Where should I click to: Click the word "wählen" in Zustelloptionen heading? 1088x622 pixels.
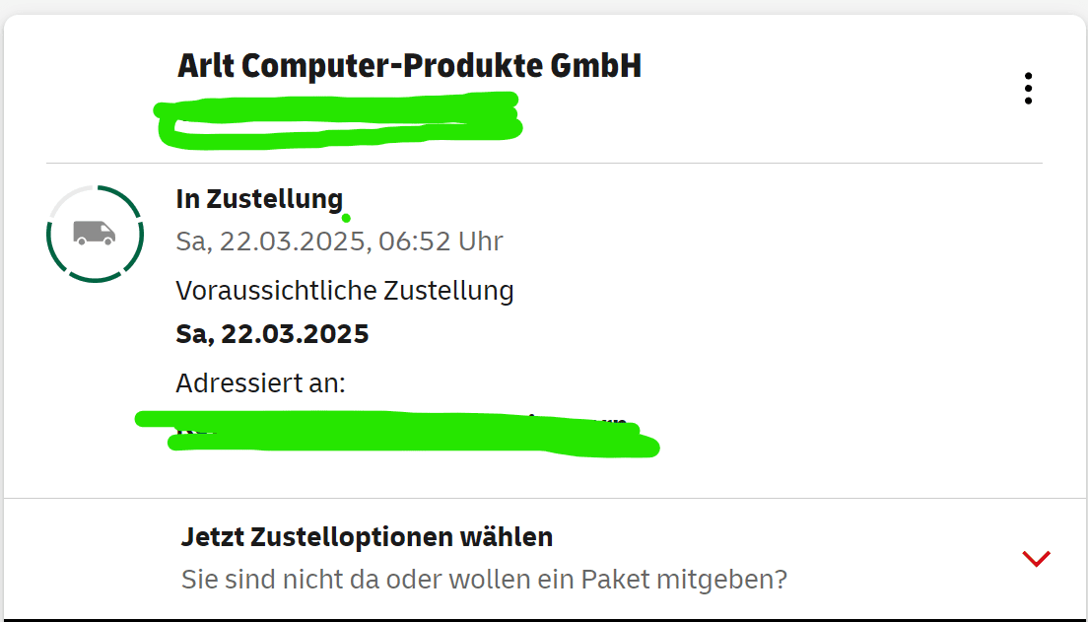tap(508, 537)
